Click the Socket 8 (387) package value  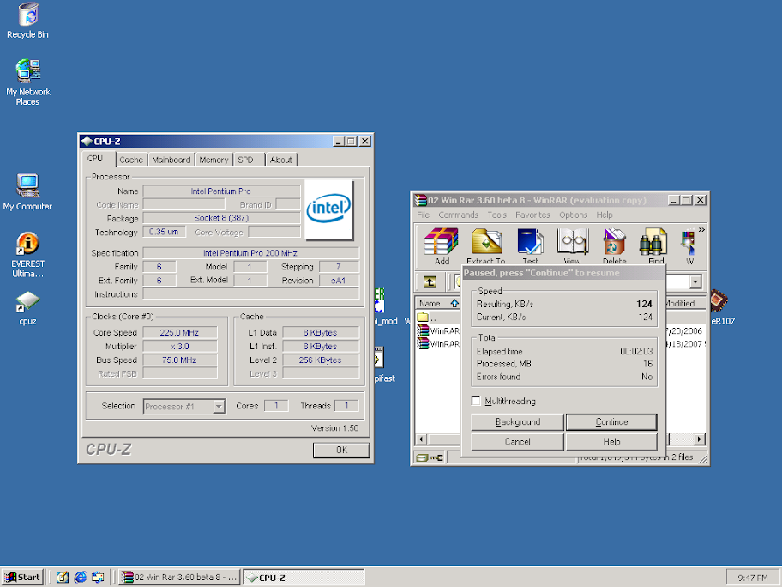[x=221, y=218]
